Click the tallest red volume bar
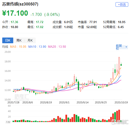Viewport: 130px width, 126px height. click(119, 116)
